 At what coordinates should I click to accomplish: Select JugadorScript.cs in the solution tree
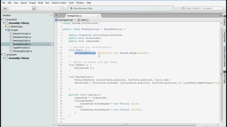click(21, 48)
